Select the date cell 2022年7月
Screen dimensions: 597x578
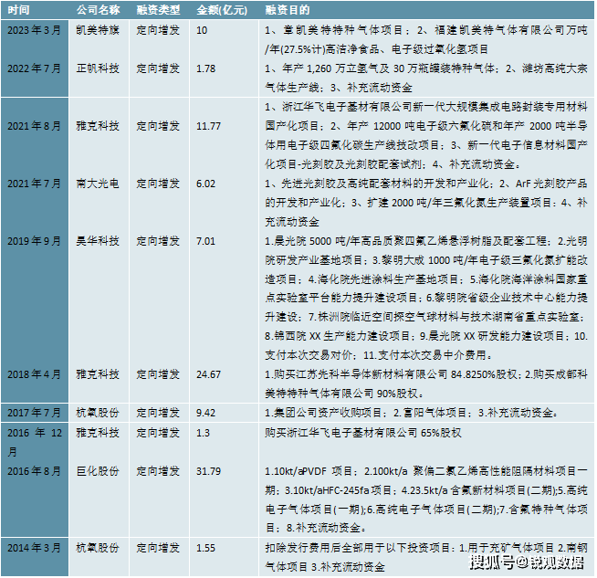pyautogui.click(x=34, y=68)
